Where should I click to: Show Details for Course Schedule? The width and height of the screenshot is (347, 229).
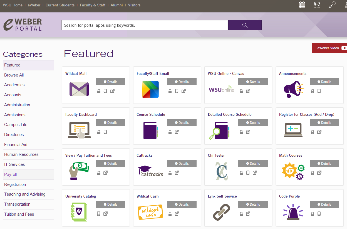click(182, 123)
